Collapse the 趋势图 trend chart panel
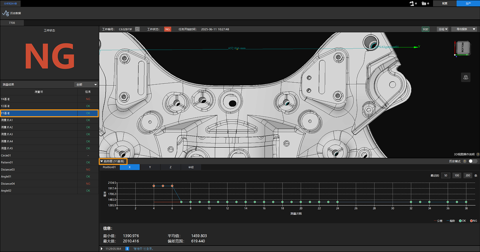This screenshot has height=252, width=480. click(x=101, y=161)
